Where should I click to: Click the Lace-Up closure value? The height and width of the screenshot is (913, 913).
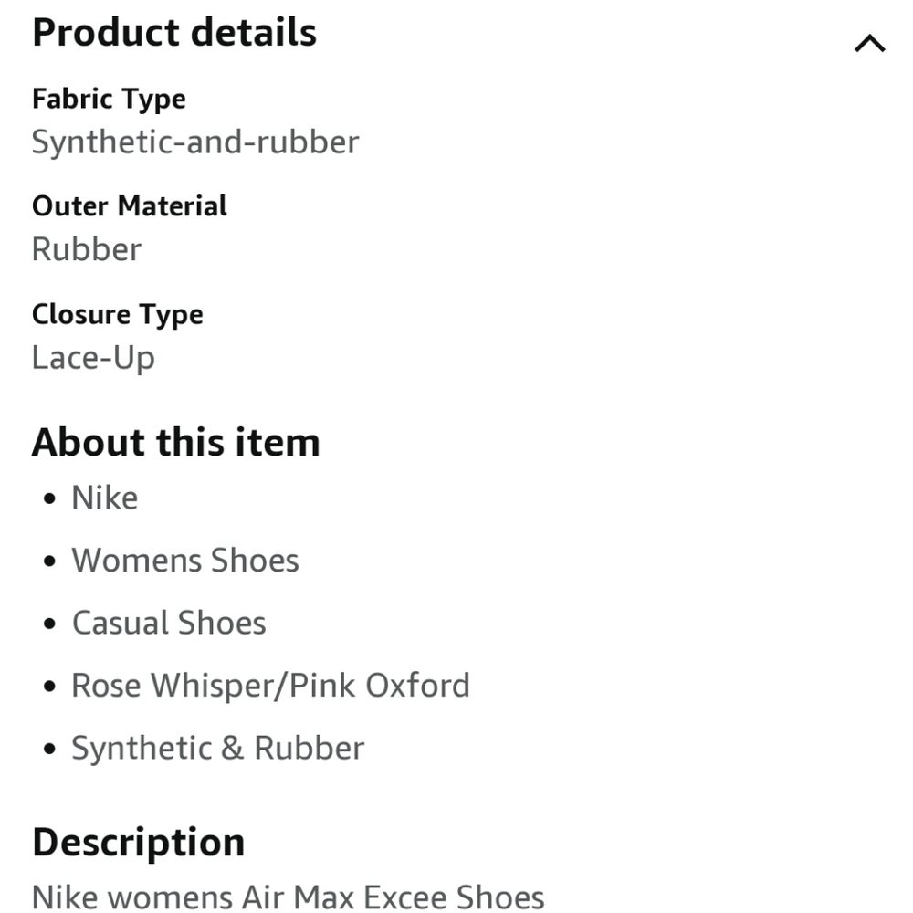coord(93,357)
